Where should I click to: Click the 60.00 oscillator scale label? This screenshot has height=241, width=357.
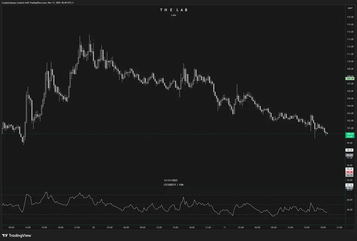(x=350, y=200)
